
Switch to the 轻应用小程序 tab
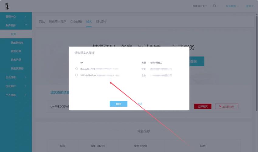(58, 22)
